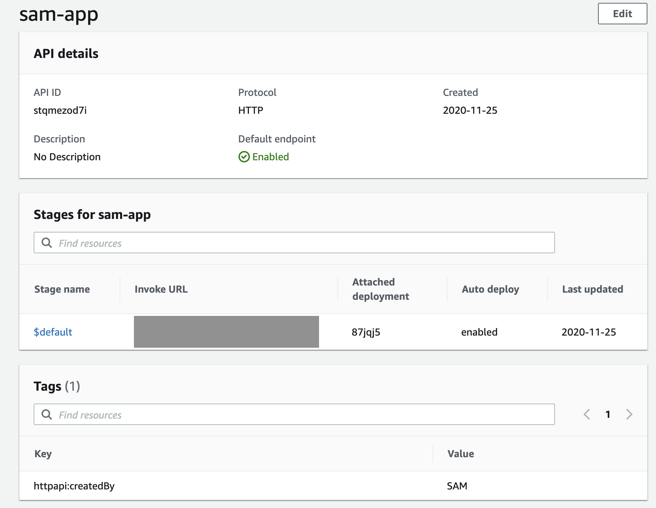This screenshot has width=656, height=508.
Task: Select the SAM tag value
Action: [457, 486]
